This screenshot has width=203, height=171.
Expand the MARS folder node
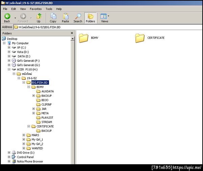[24, 135]
